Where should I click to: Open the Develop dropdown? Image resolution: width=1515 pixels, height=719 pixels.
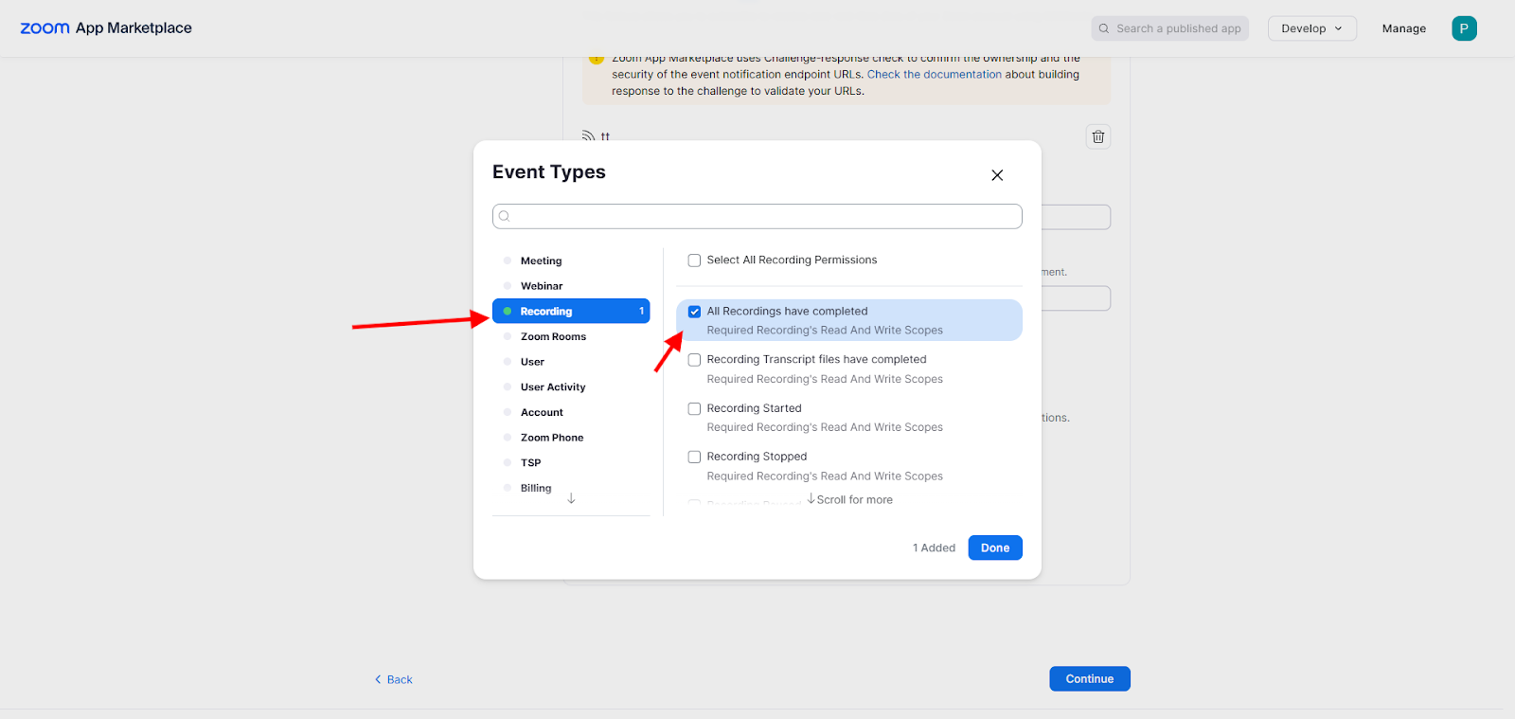click(1311, 28)
